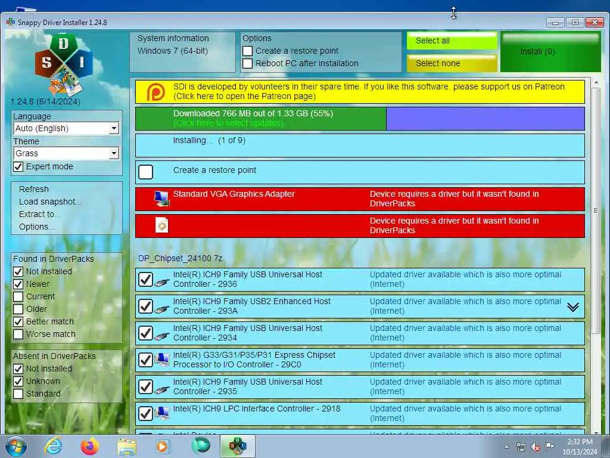This screenshot has height=458, width=610.
Task: Toggle Expert mode checkbox
Action: pyautogui.click(x=18, y=167)
